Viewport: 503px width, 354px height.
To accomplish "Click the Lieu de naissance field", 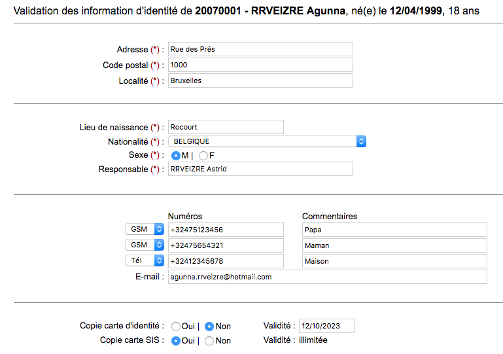I will tap(226, 127).
